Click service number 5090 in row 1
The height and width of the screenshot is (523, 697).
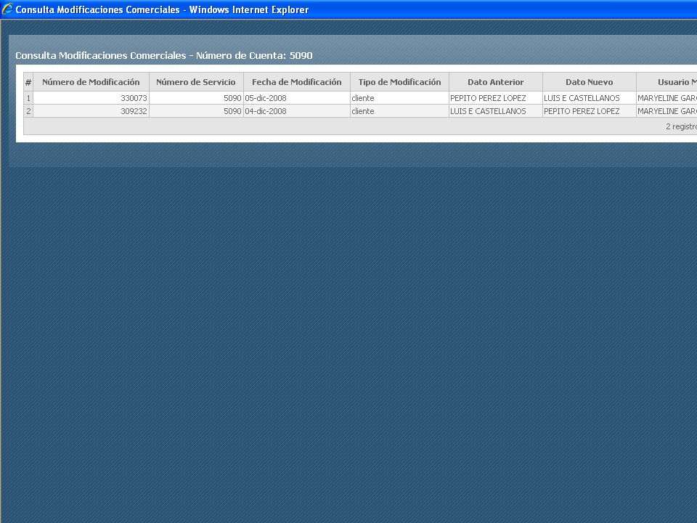[196, 98]
